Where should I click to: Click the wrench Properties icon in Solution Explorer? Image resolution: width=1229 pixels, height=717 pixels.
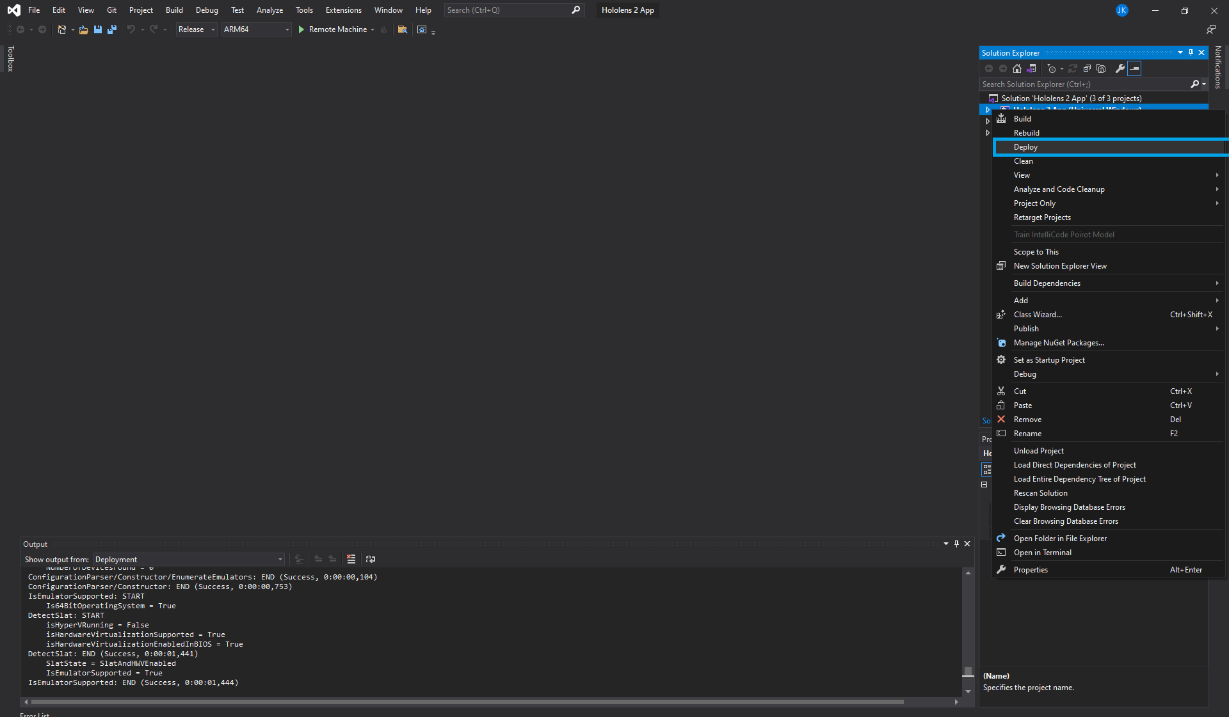click(1120, 68)
